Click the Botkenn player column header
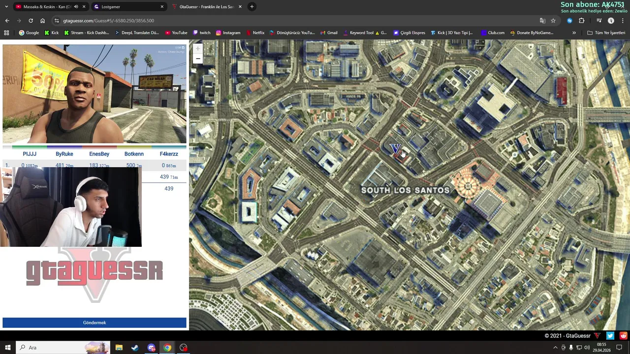 [134, 154]
